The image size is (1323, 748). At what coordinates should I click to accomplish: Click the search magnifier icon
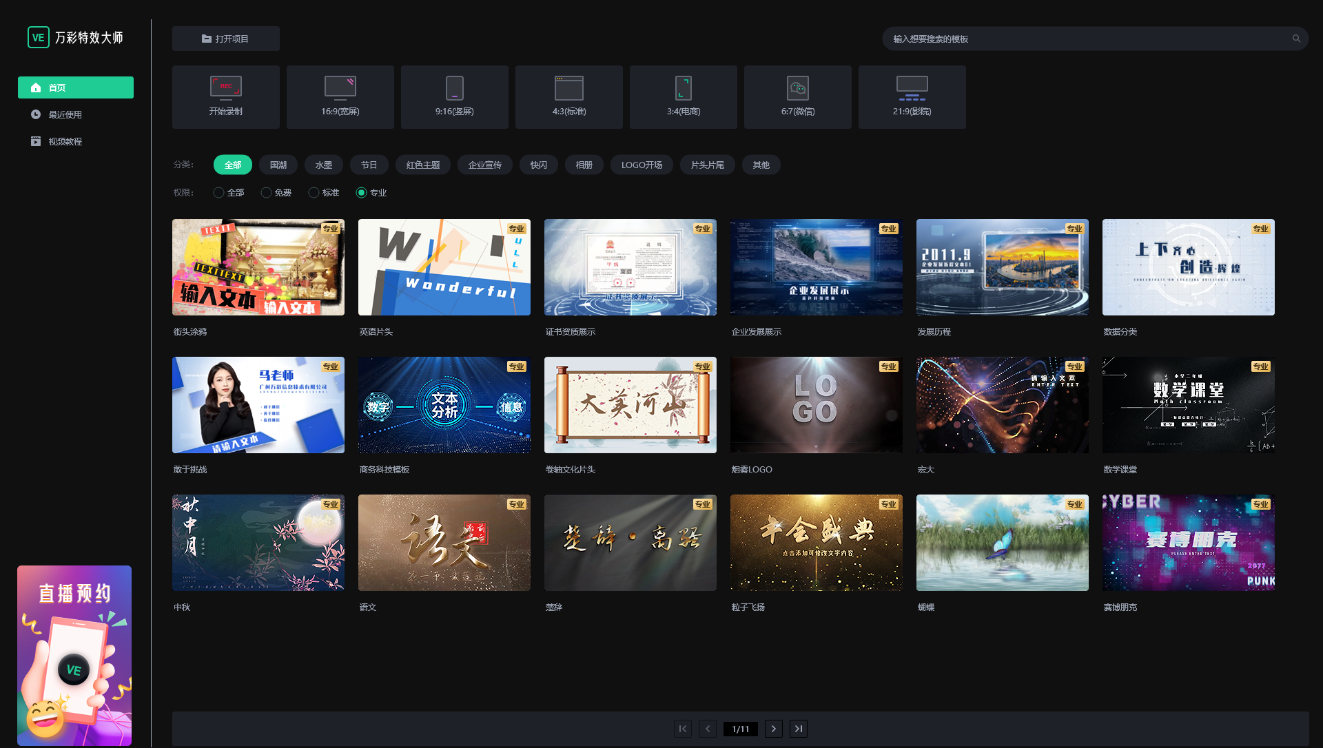[1296, 39]
